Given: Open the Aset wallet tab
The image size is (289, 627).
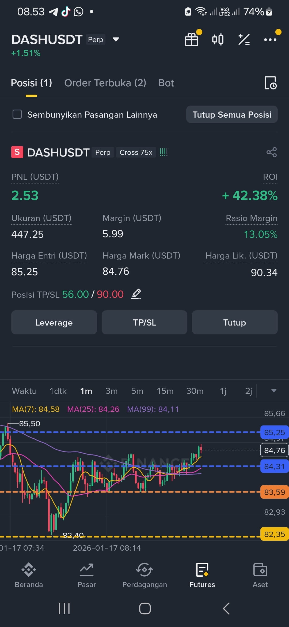Looking at the screenshot, I should coord(260,575).
